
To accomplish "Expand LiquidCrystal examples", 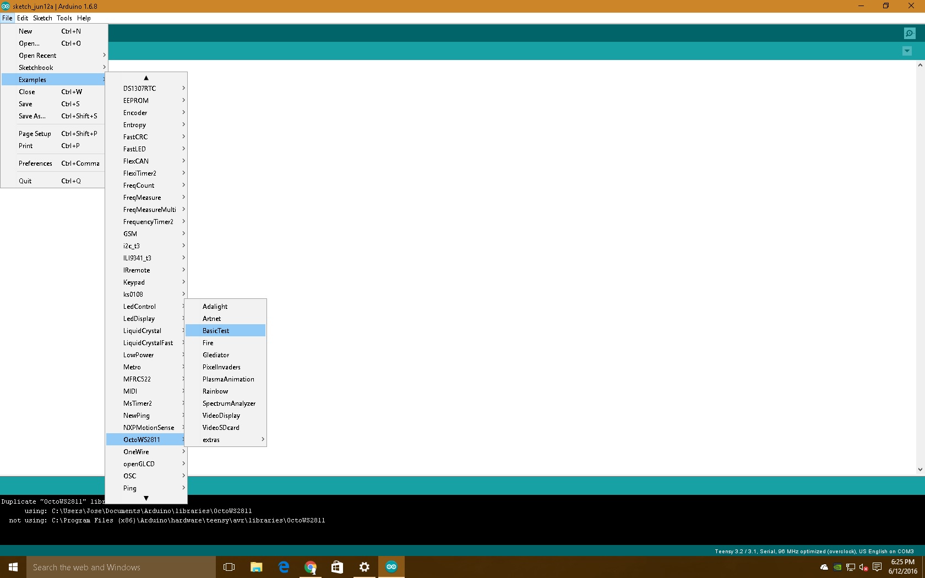I will click(x=146, y=331).
